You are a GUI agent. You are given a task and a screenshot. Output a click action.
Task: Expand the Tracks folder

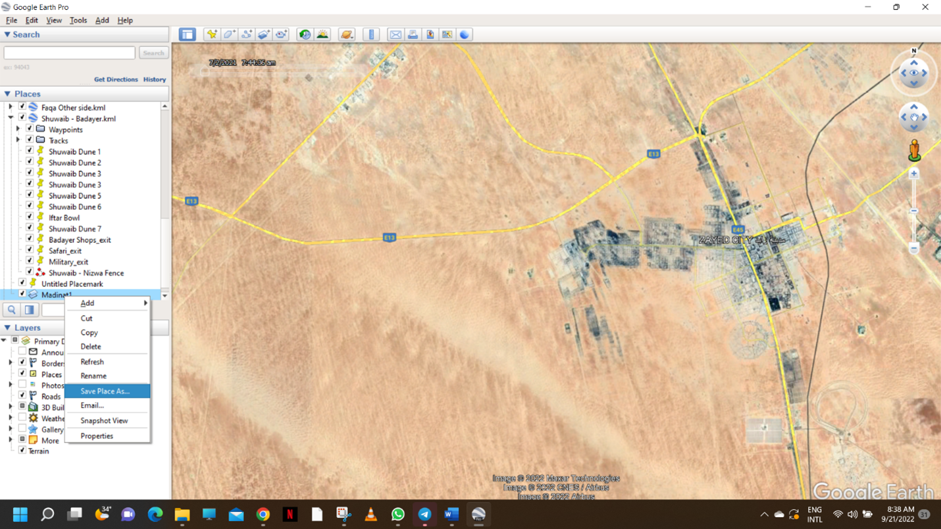[x=18, y=140]
